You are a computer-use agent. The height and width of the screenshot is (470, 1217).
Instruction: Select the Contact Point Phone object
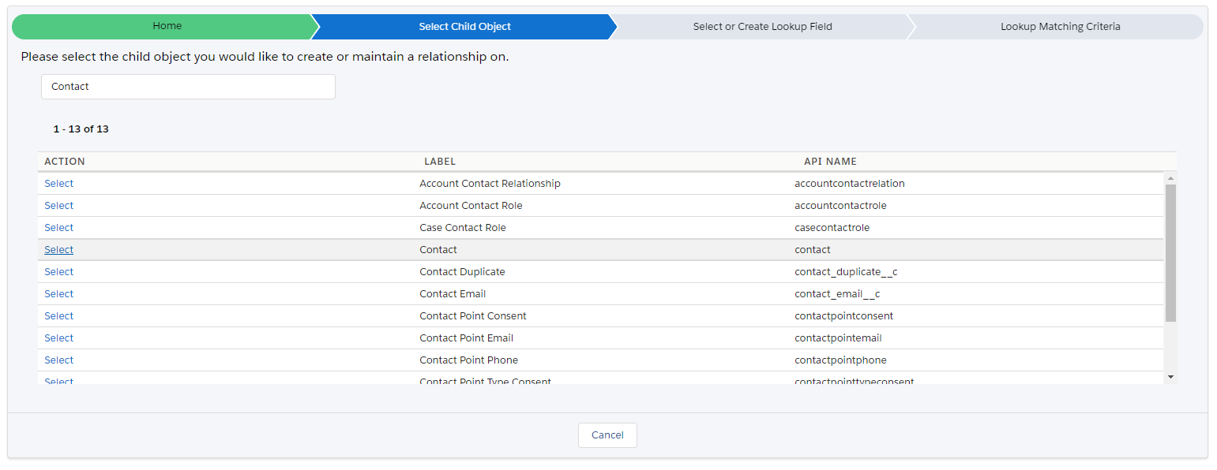[x=58, y=360]
